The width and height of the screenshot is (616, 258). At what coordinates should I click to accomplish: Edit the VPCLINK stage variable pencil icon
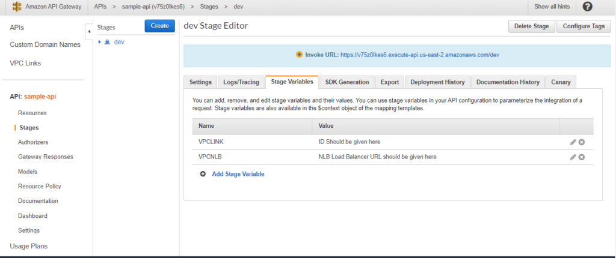click(573, 142)
